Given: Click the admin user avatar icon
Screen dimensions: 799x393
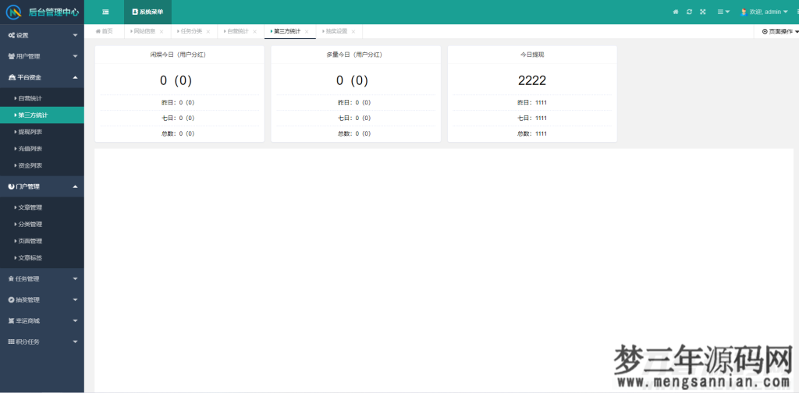Looking at the screenshot, I should click(x=744, y=12).
